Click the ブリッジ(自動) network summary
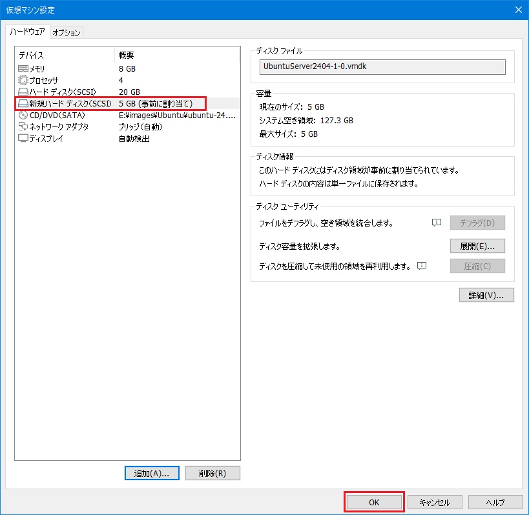Screen dimensions: 529x515 click(x=140, y=126)
